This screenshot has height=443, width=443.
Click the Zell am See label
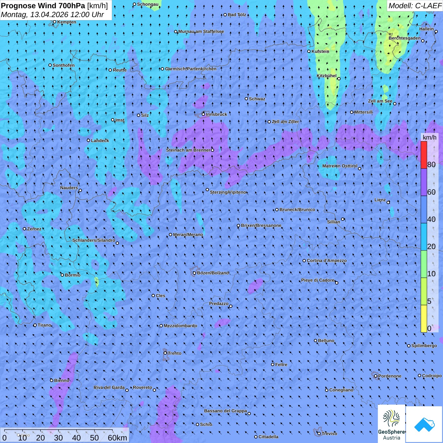tap(380, 101)
